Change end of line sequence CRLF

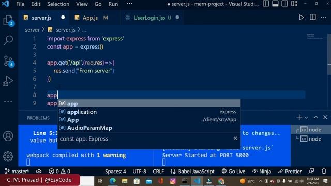[x=158, y=172]
